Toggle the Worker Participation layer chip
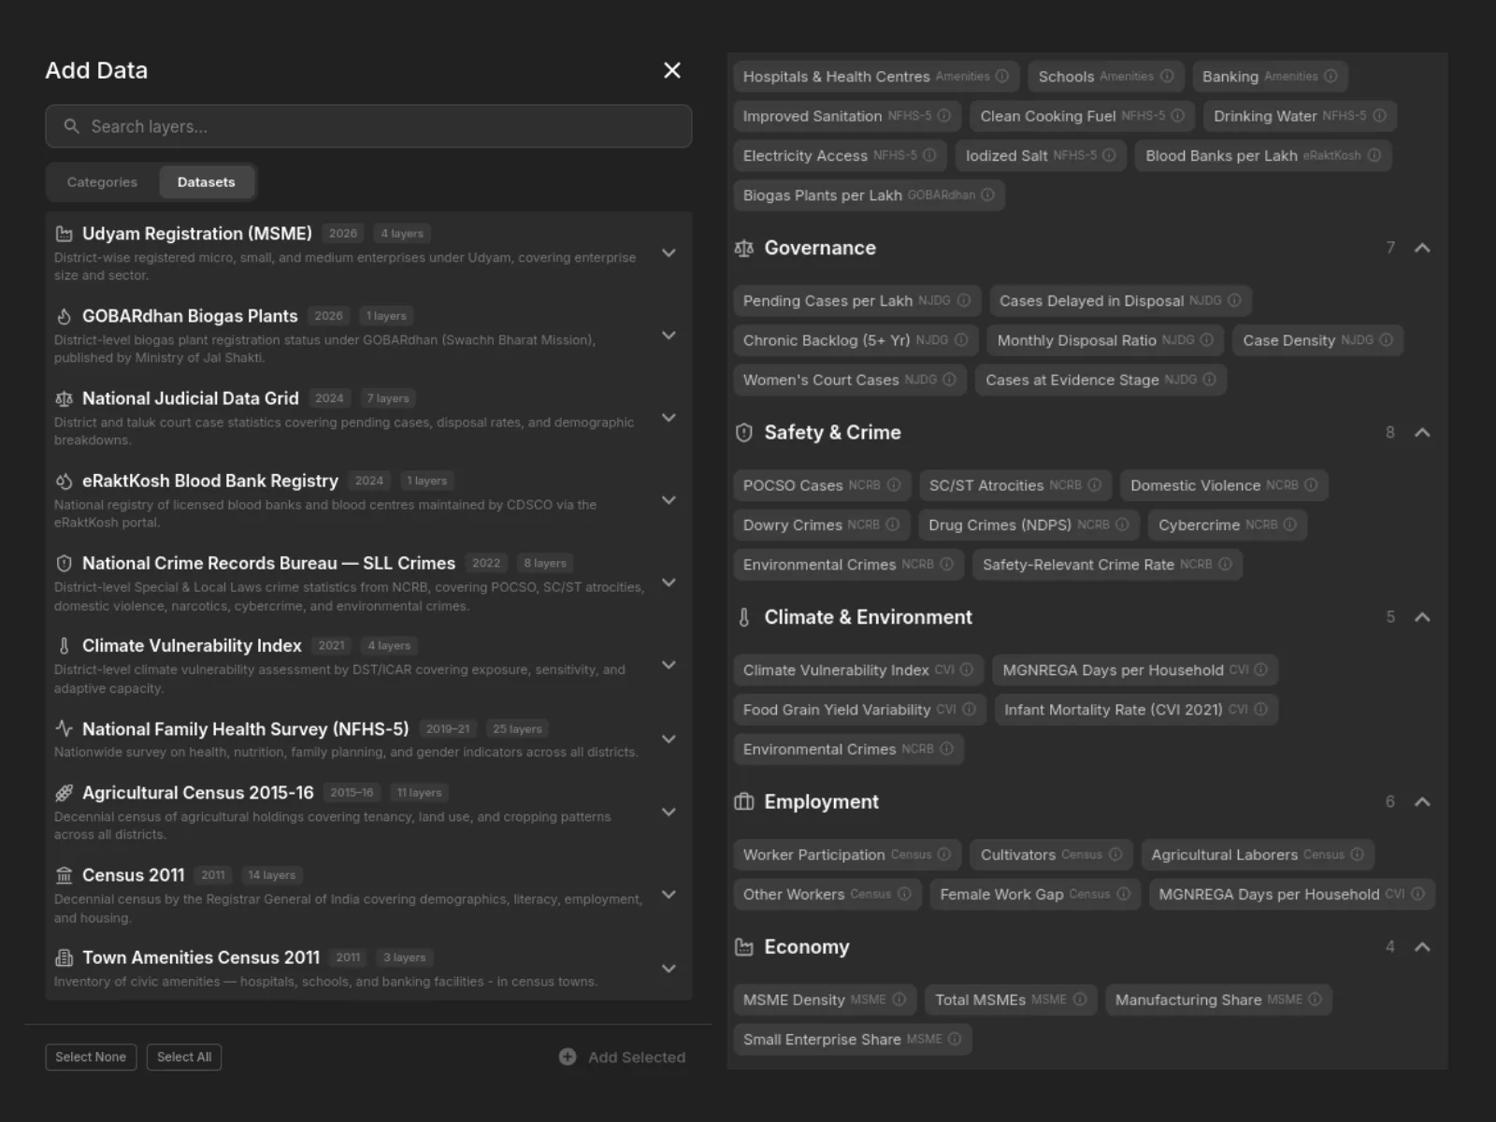Image resolution: width=1496 pixels, height=1122 pixels. pos(846,855)
